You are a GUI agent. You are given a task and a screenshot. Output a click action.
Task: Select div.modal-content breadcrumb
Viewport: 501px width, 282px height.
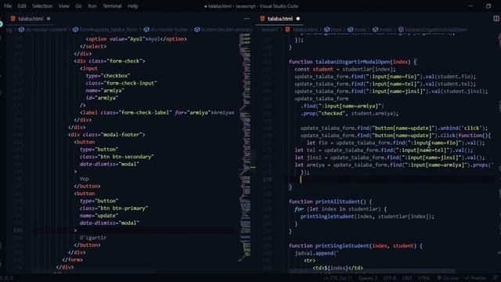click(46, 30)
